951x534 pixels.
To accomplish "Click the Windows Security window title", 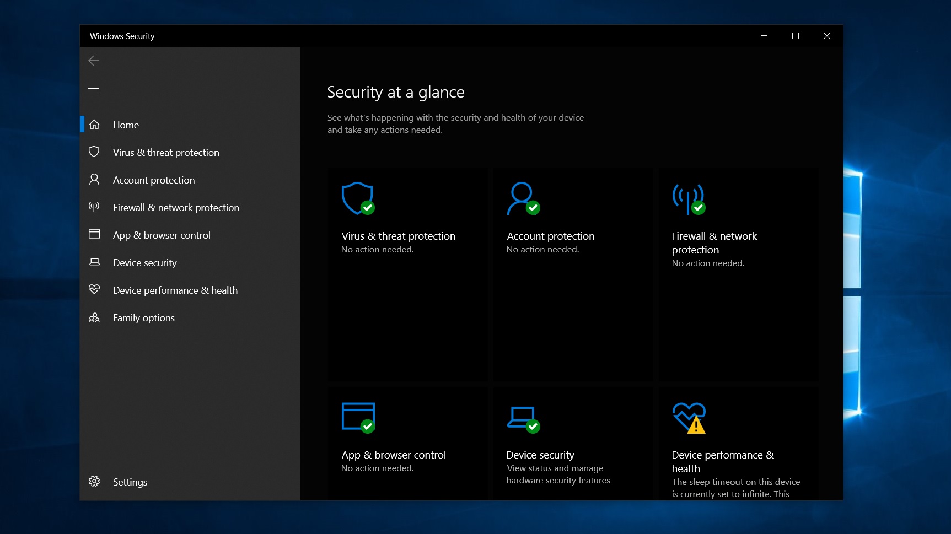I will coord(122,36).
